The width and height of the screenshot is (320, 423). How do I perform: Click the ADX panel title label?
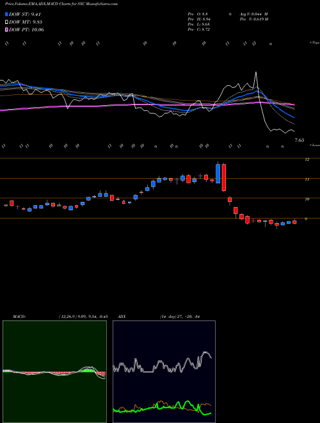[122, 317]
